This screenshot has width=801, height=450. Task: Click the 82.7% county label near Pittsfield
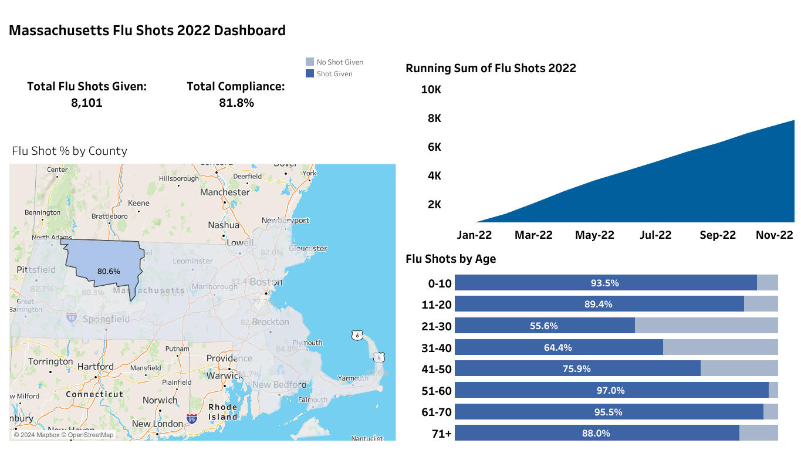(x=42, y=289)
